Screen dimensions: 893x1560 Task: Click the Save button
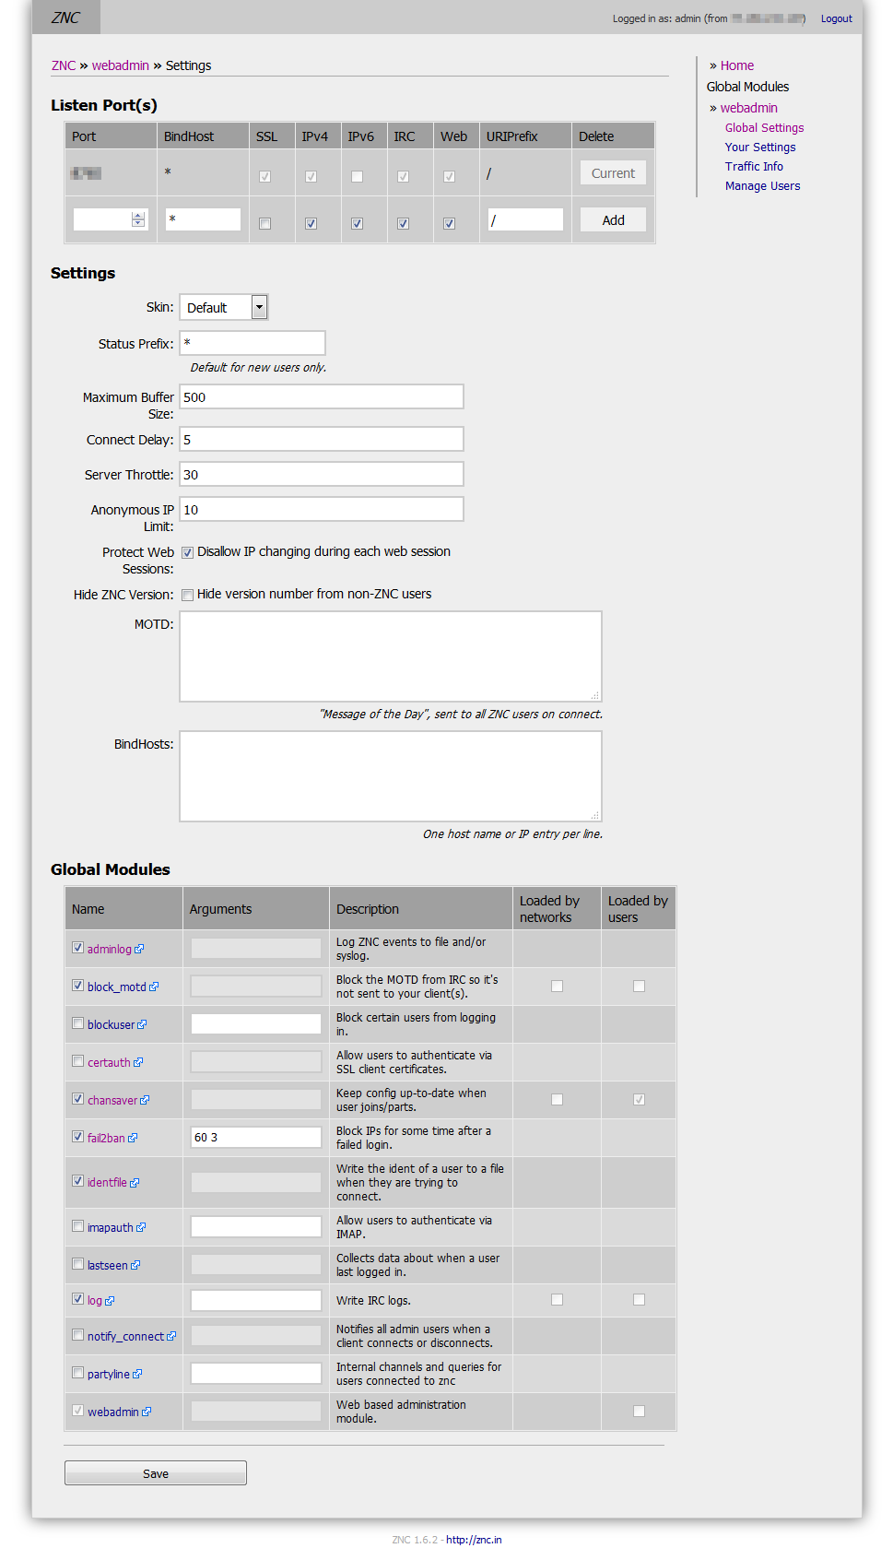(x=156, y=1473)
